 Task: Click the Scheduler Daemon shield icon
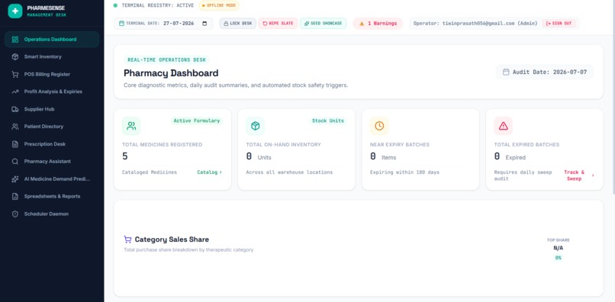pos(15,214)
